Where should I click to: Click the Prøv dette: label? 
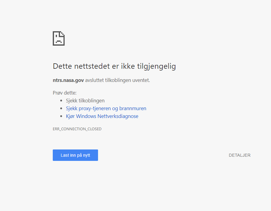point(64,93)
